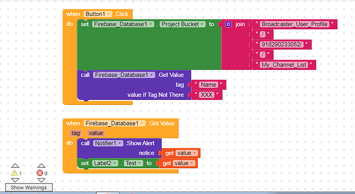Select the join block label
The image size is (355, 194).
click(240, 24)
